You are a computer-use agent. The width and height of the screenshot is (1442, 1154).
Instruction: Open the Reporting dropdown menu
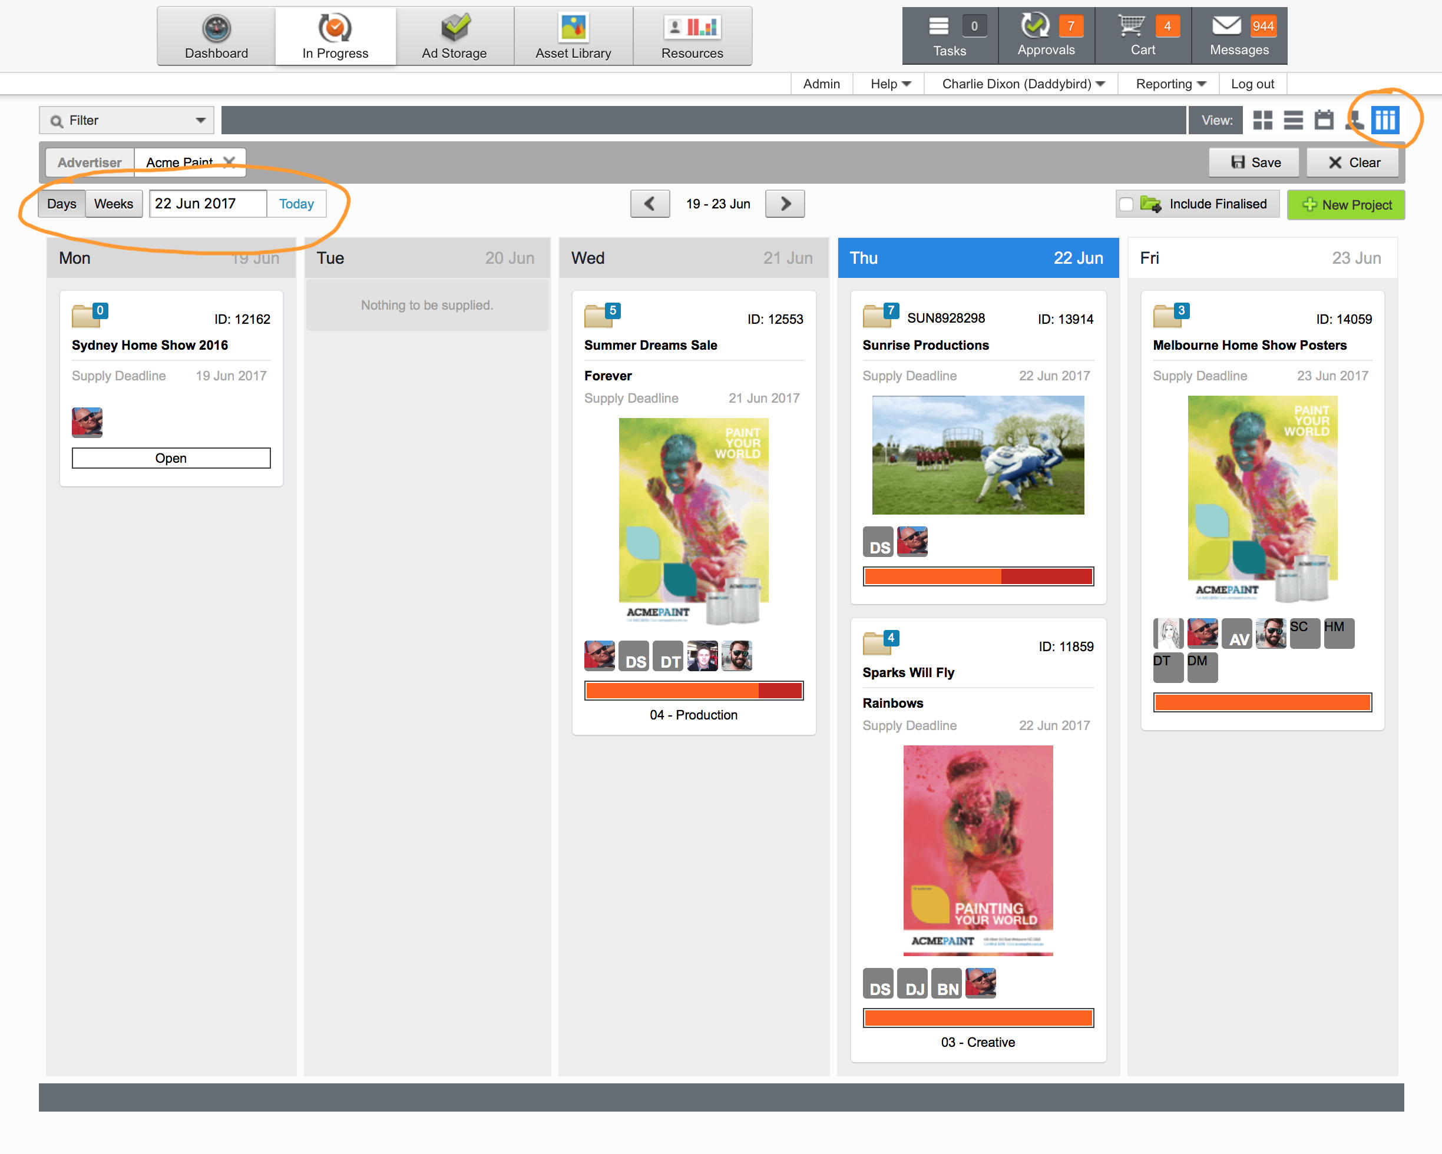1170,84
